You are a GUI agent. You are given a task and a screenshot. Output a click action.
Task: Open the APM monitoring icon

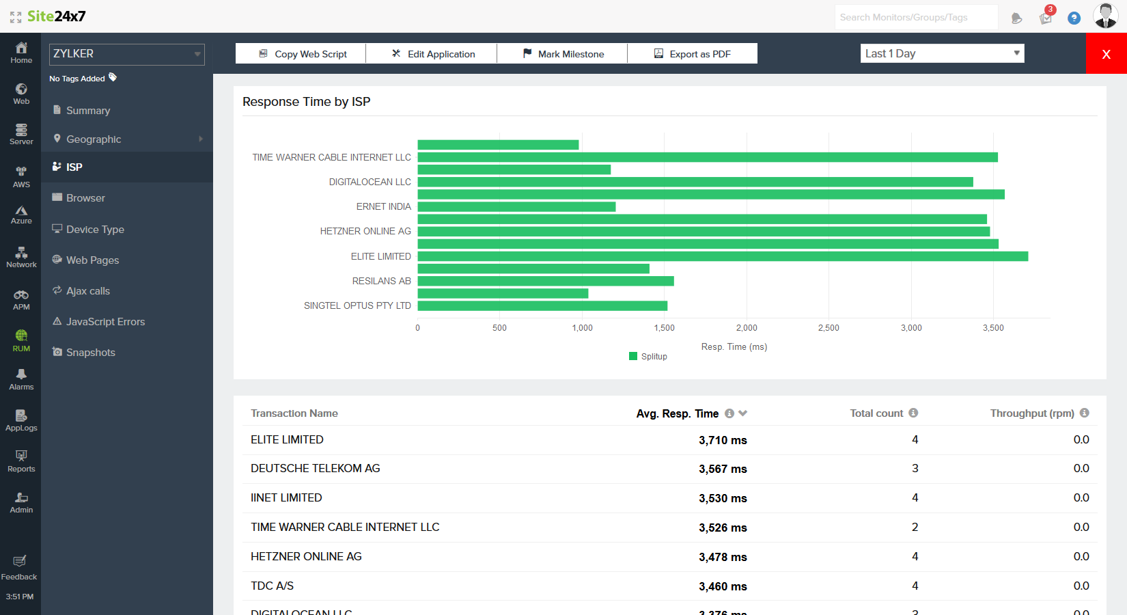coord(21,299)
